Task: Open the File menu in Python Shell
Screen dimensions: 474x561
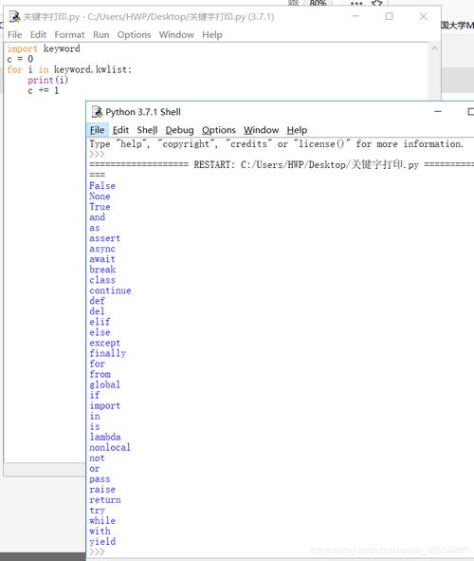Action: pos(97,130)
